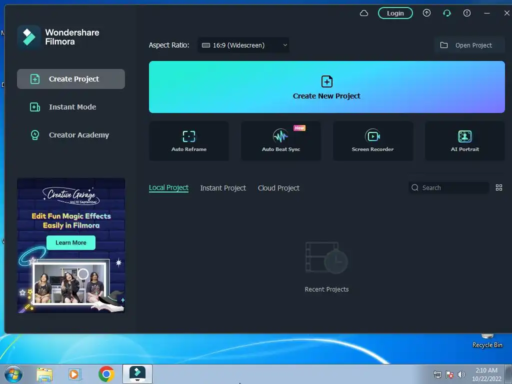This screenshot has width=512, height=384.
Task: Click the exclamation info icon in title bar
Action: click(x=467, y=13)
